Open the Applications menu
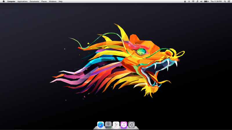232x130 pixels. pos(22,1)
